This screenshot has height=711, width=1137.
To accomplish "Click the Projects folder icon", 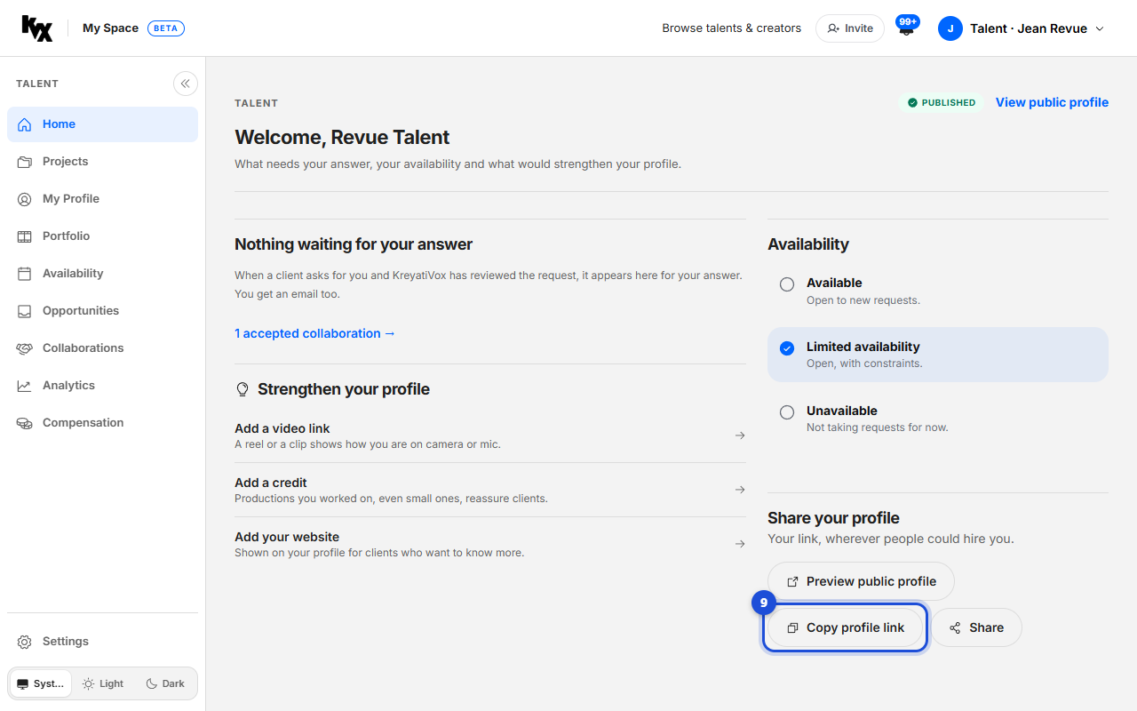I will point(25,162).
